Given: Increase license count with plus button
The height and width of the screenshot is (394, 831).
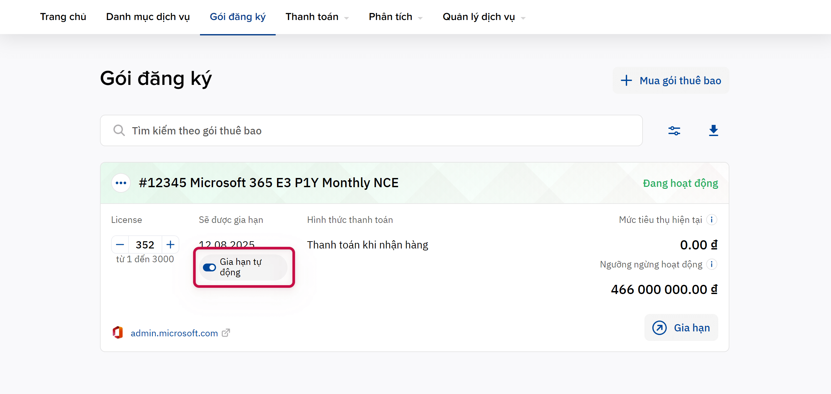Looking at the screenshot, I should [170, 245].
